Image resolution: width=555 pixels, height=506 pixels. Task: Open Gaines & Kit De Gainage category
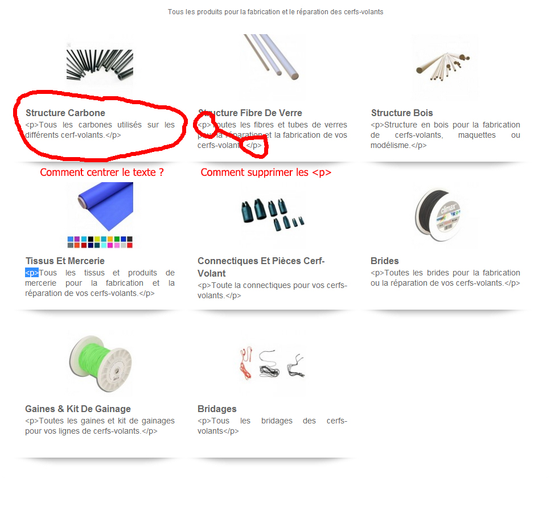click(78, 409)
